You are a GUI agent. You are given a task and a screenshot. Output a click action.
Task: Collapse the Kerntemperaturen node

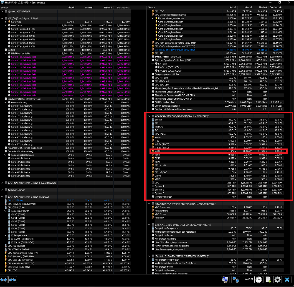tap(6, 211)
